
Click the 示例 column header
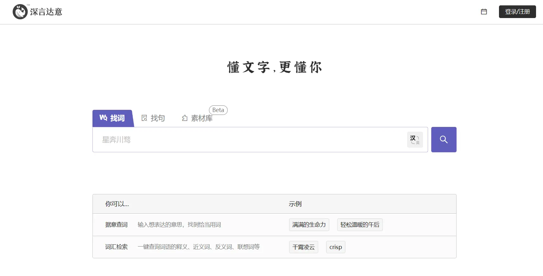(295, 204)
